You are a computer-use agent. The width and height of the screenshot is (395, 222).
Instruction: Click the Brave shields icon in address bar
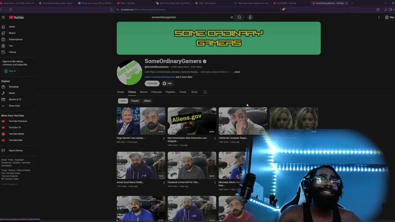pyautogui.click(x=284, y=10)
